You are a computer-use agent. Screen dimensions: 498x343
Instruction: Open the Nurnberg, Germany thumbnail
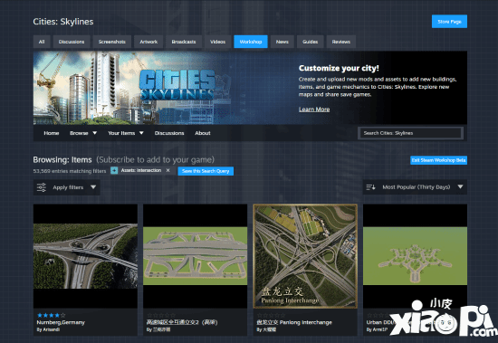click(x=85, y=256)
